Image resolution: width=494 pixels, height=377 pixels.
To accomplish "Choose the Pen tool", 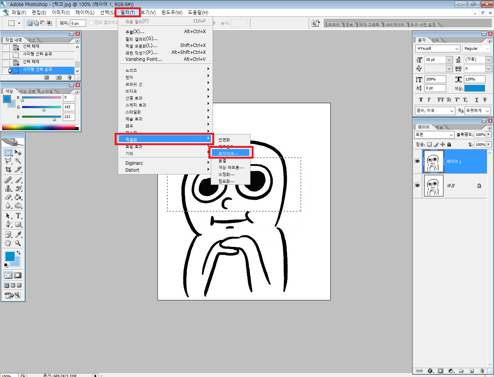I will coord(8,224).
